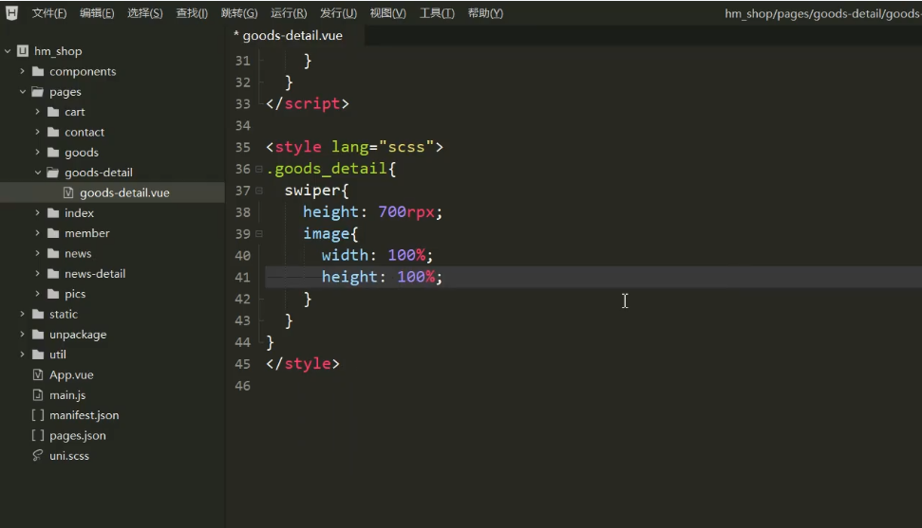Click the uni.scss file icon
The width and height of the screenshot is (922, 528).
38,455
